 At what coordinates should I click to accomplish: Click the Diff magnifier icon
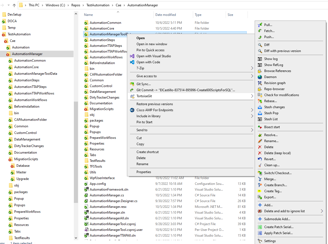point(260,45)
